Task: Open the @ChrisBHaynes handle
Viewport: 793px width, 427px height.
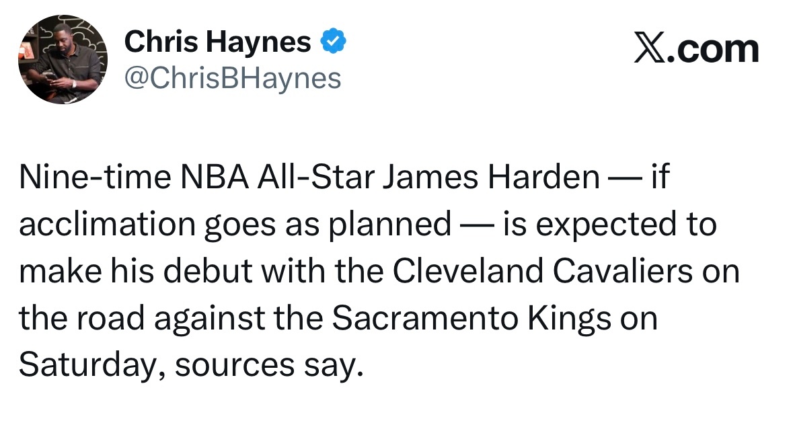Action: (233, 78)
